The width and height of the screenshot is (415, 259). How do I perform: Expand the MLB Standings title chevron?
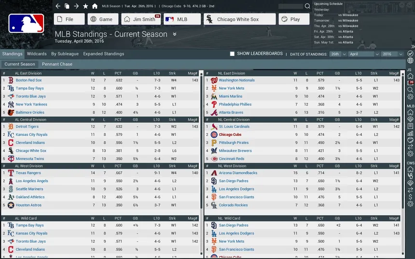[x=175, y=34]
